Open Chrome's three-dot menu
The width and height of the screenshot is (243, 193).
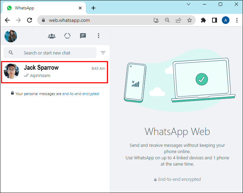point(237,20)
